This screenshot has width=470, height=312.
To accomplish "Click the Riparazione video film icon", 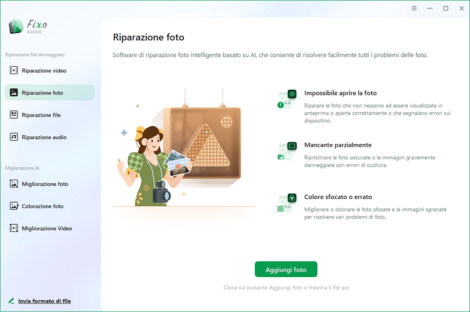I will click(x=14, y=70).
